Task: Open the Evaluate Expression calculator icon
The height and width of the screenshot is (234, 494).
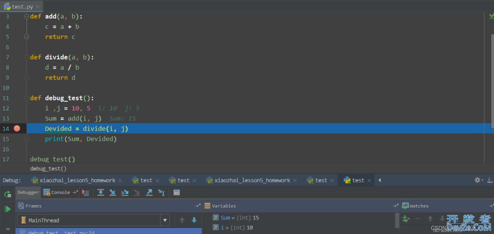Action: pos(177,193)
